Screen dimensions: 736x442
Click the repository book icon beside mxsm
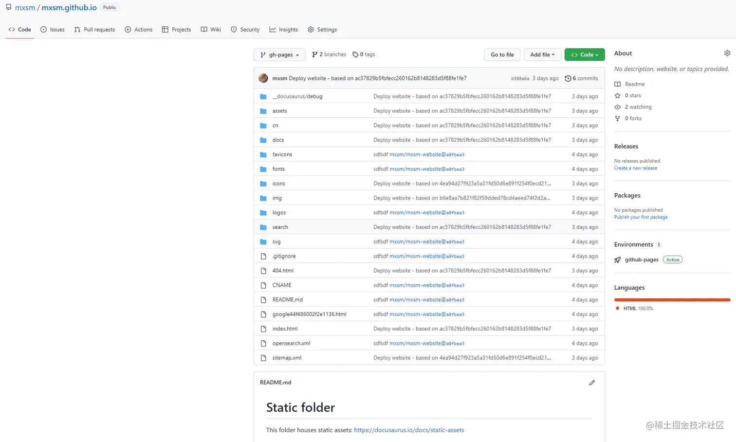[x=8, y=7]
